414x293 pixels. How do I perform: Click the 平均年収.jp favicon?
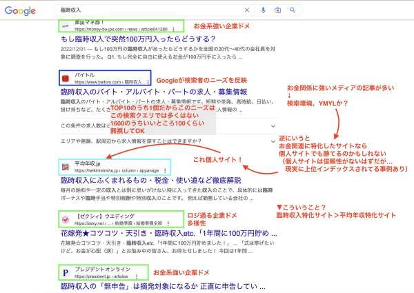tap(66, 167)
